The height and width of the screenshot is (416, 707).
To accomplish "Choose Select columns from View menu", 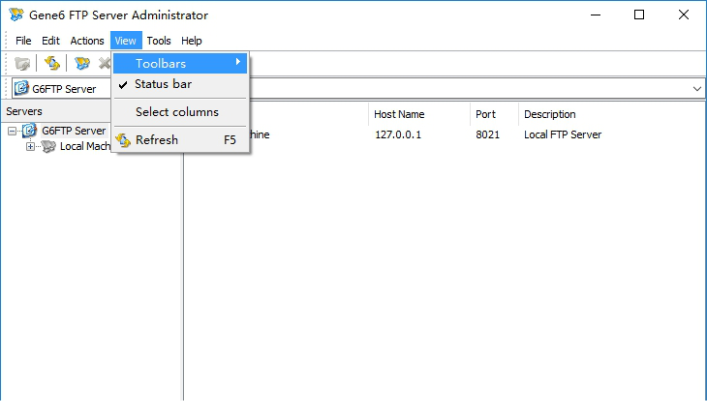I will (x=180, y=112).
